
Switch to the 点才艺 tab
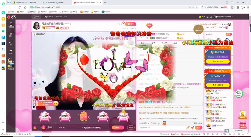tap(164, 43)
